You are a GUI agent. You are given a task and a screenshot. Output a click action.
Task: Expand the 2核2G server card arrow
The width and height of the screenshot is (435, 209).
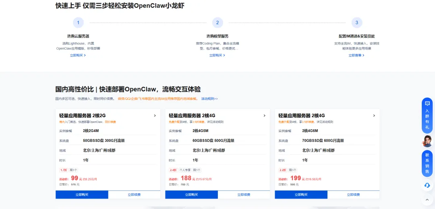[155, 116]
